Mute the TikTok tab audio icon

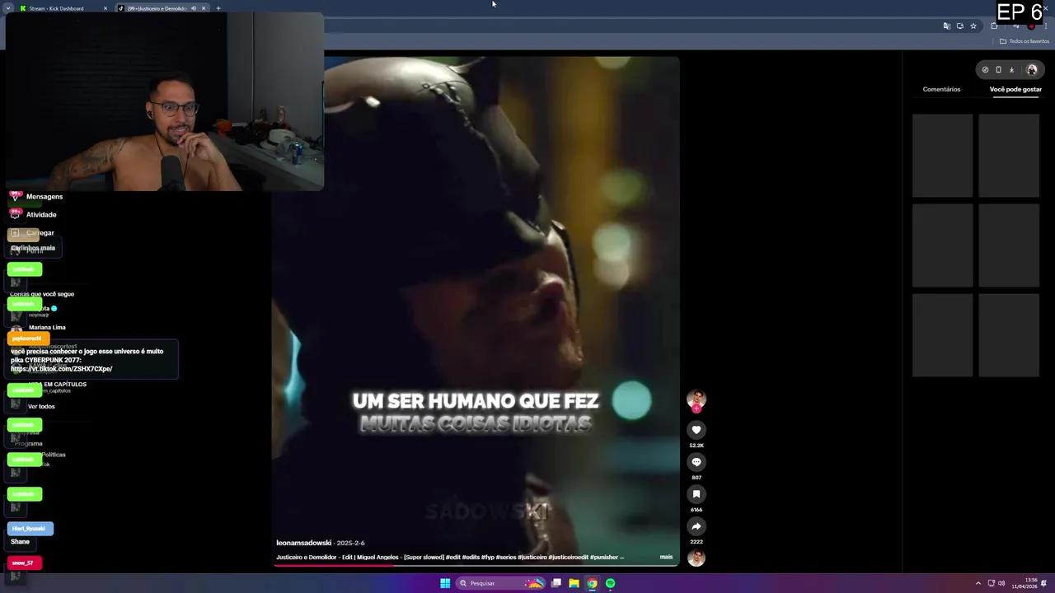194,8
